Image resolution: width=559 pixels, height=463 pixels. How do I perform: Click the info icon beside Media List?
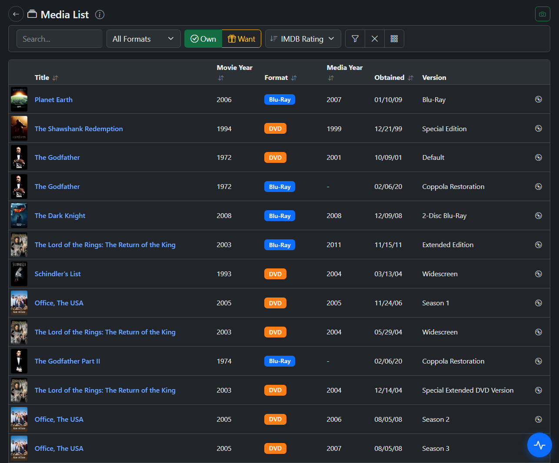pos(100,15)
